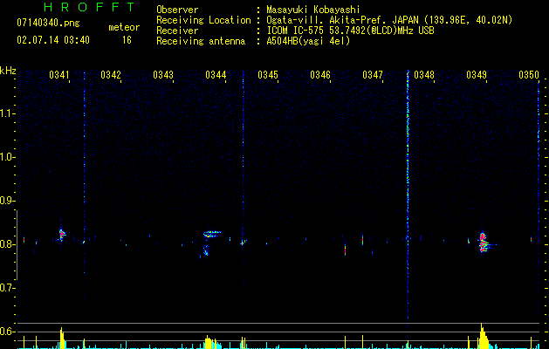Click the 0345 time marker
The height and width of the screenshot is (349, 549).
point(268,75)
